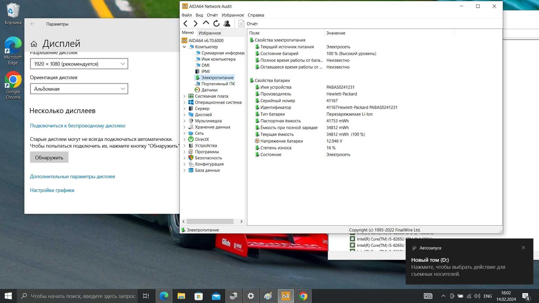This screenshot has width=539, height=303.
Task: Open Дополнительные параметры дисплея link
Action: 72,176
